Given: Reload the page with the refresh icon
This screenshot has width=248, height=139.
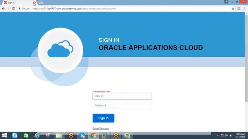Looking at the screenshot, I should pos(14,8).
